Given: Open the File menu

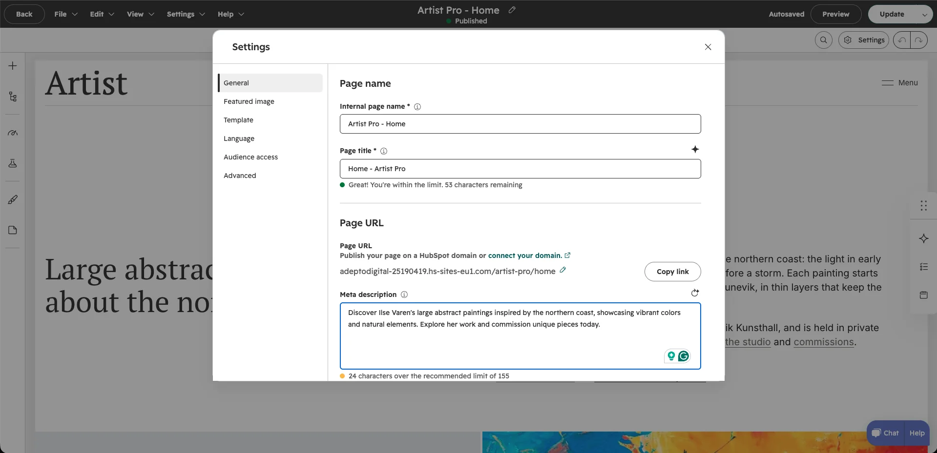Looking at the screenshot, I should tap(66, 14).
